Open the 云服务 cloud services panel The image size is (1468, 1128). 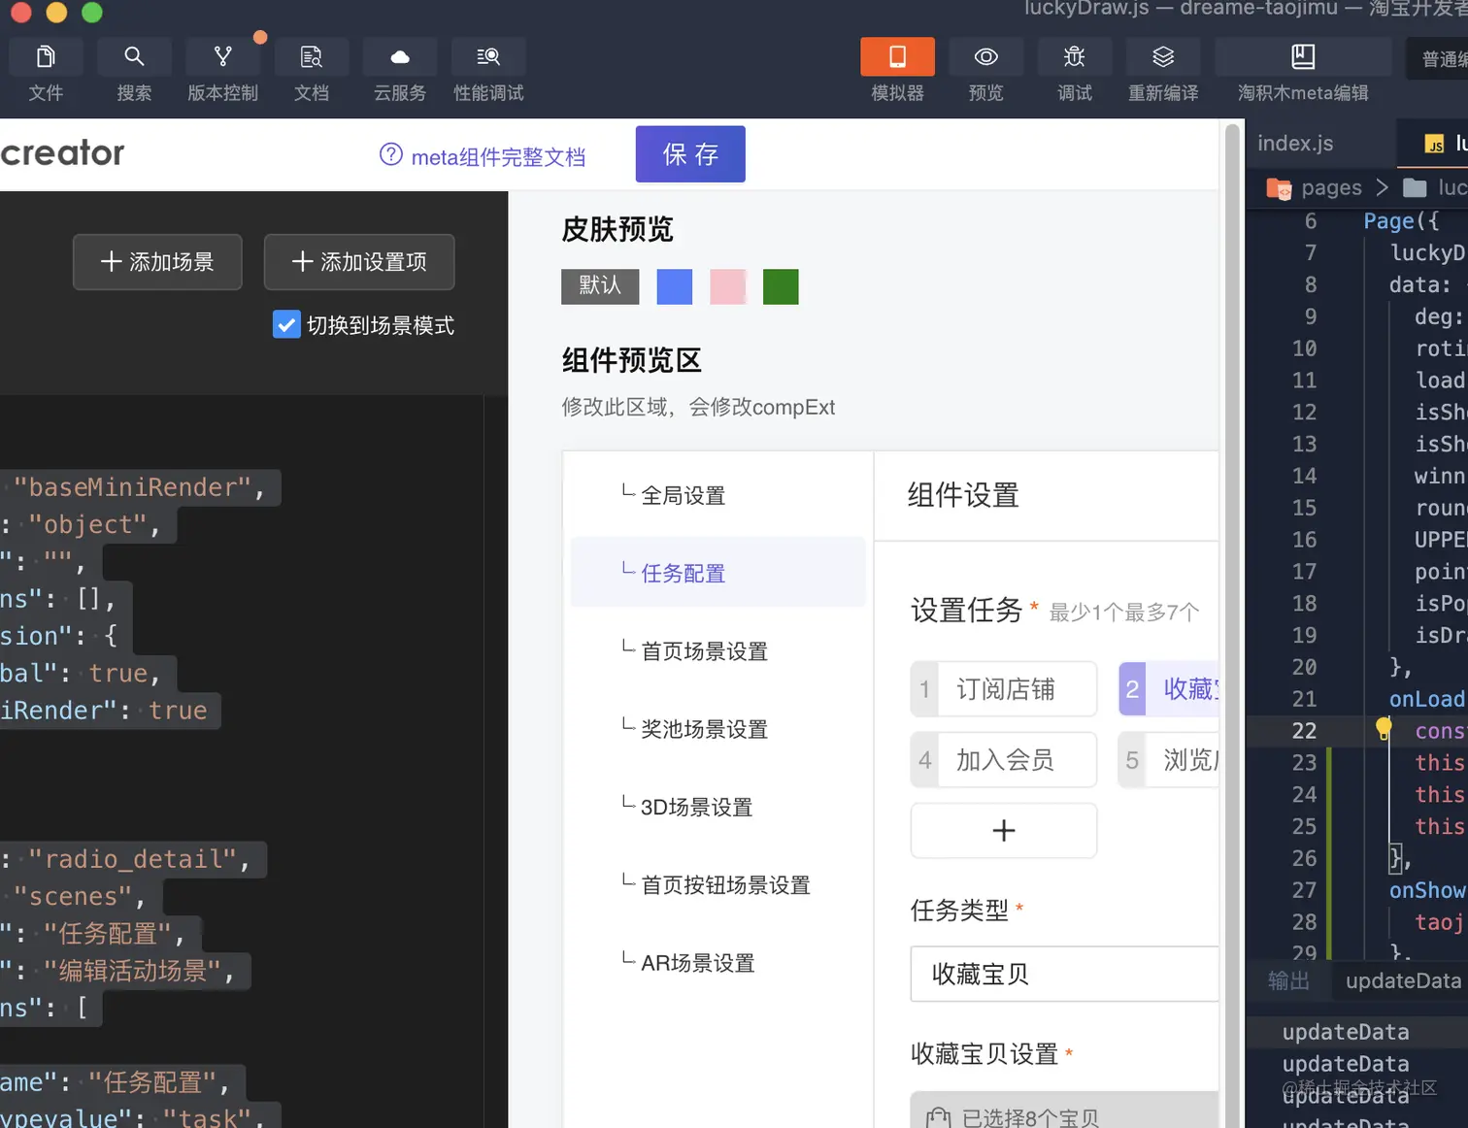tap(399, 70)
